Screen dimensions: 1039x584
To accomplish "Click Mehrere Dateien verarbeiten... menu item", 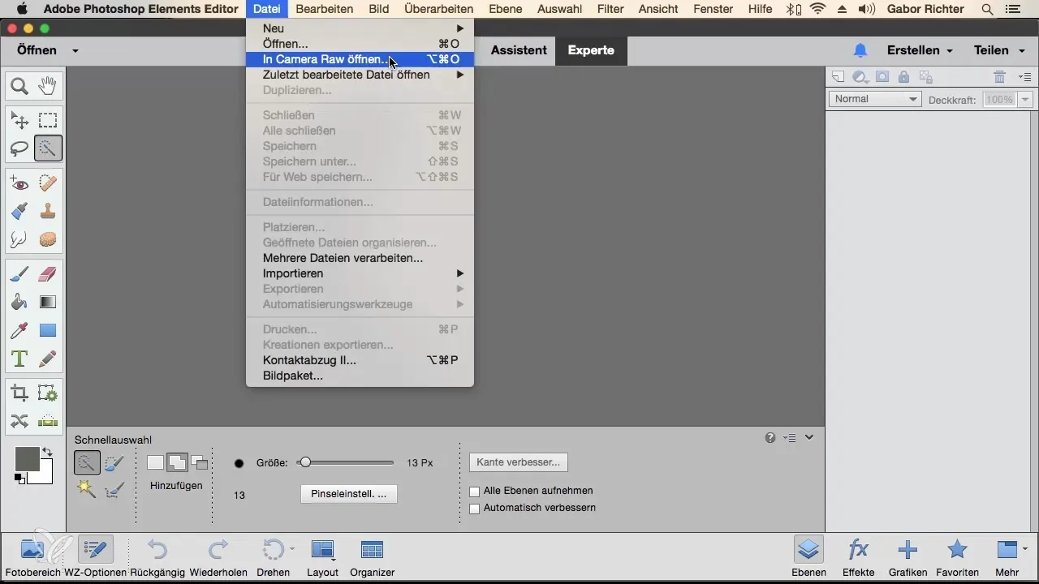I will [360, 258].
